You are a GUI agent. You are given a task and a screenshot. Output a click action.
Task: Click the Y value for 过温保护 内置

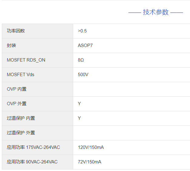pyautogui.click(x=79, y=118)
